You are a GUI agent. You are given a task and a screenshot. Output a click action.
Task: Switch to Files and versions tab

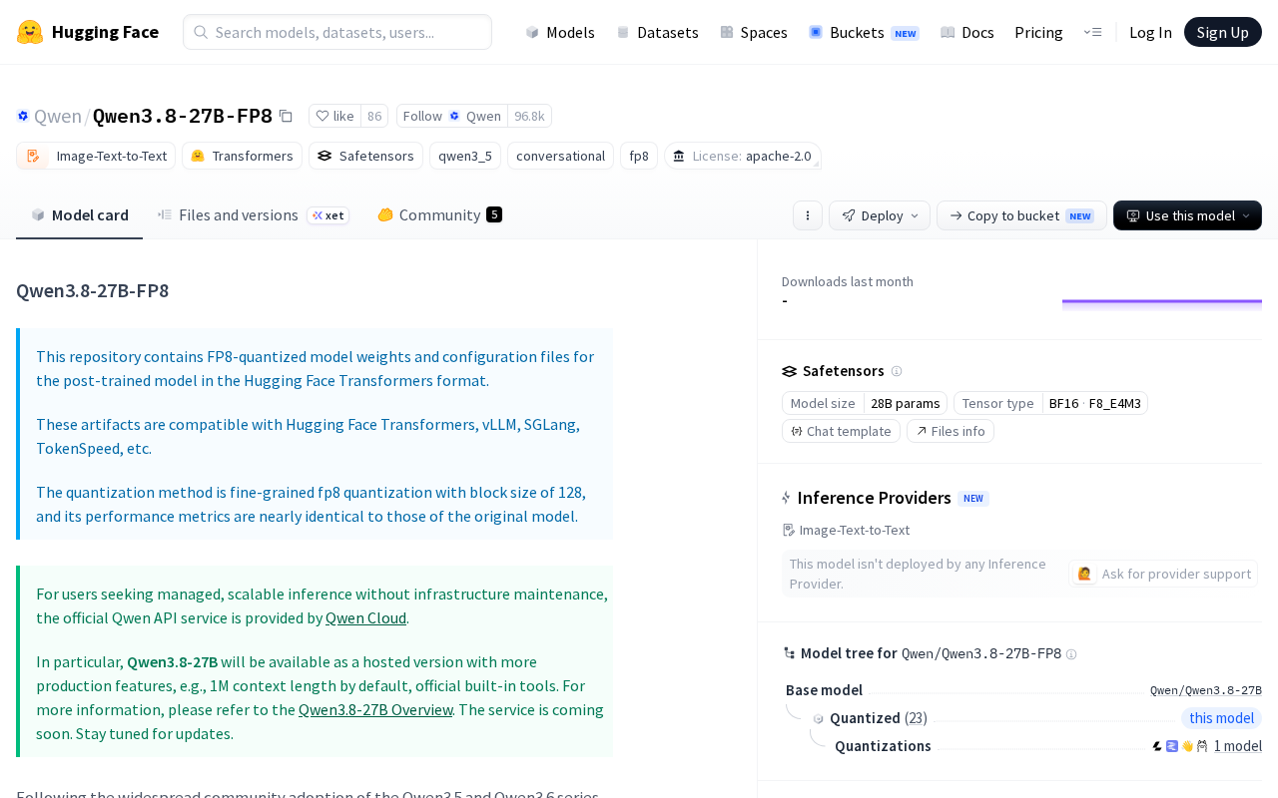pyautogui.click(x=254, y=214)
